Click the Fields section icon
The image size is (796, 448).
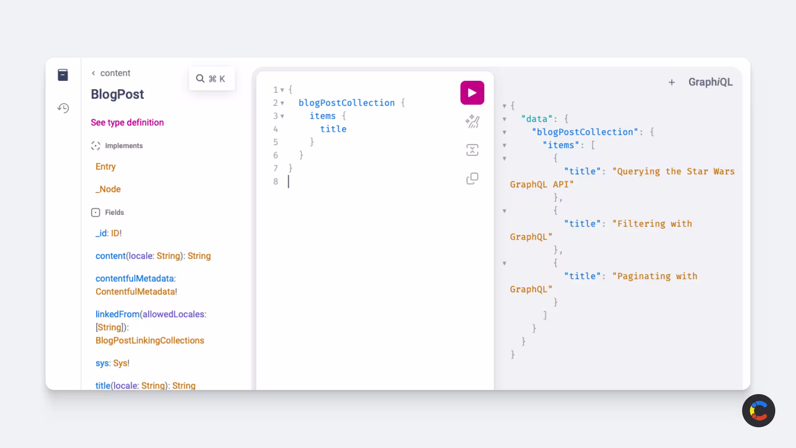(95, 212)
